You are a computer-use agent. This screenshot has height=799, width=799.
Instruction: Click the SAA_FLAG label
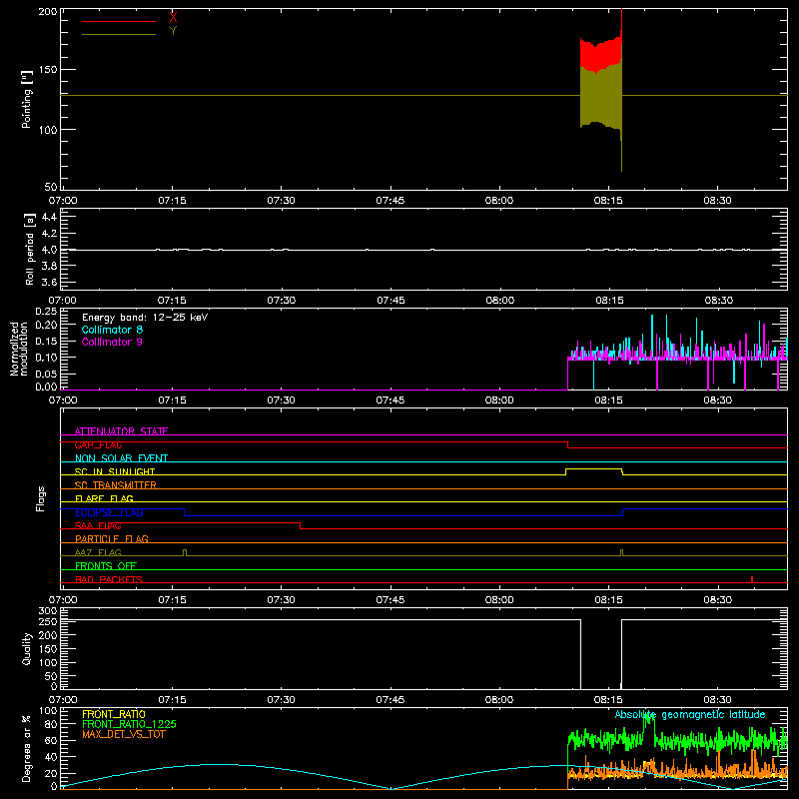[x=98, y=525]
